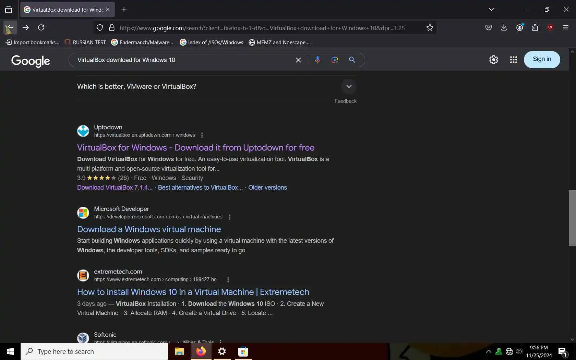Click the taskbar search box
Image resolution: width=576 pixels, height=360 pixels.
(x=94, y=351)
